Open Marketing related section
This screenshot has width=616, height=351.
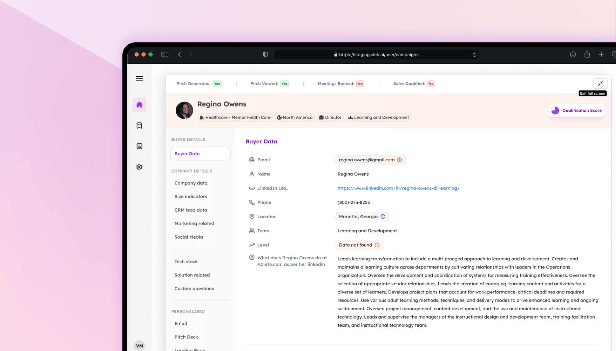[x=194, y=223]
